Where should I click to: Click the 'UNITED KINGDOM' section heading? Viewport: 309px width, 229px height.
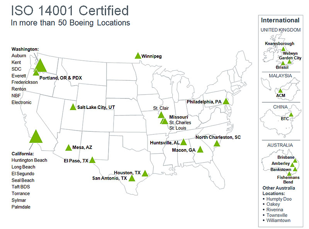click(281, 30)
